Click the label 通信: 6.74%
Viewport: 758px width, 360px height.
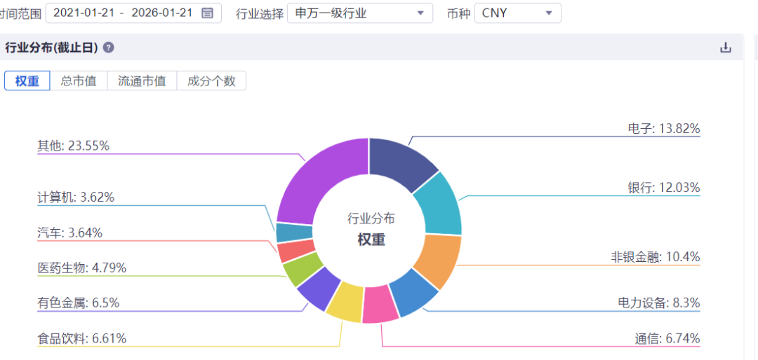(x=667, y=339)
